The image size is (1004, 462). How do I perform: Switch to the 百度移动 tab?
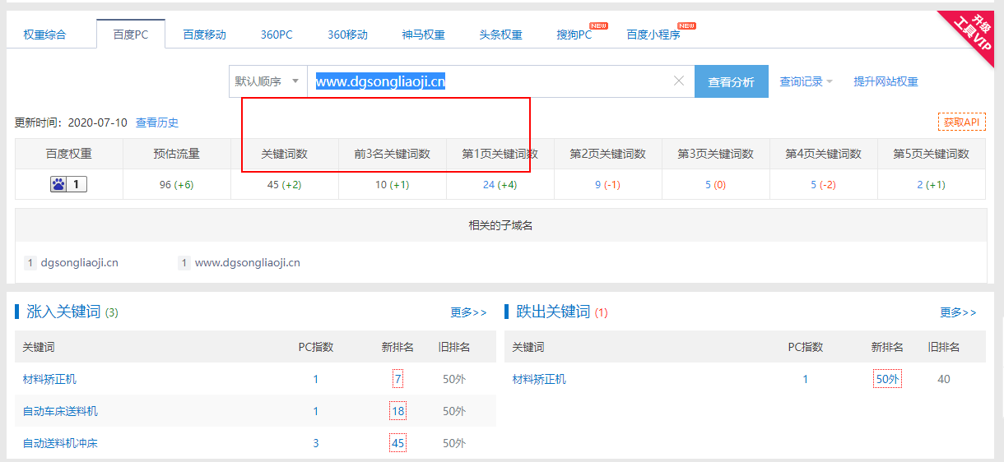(204, 35)
